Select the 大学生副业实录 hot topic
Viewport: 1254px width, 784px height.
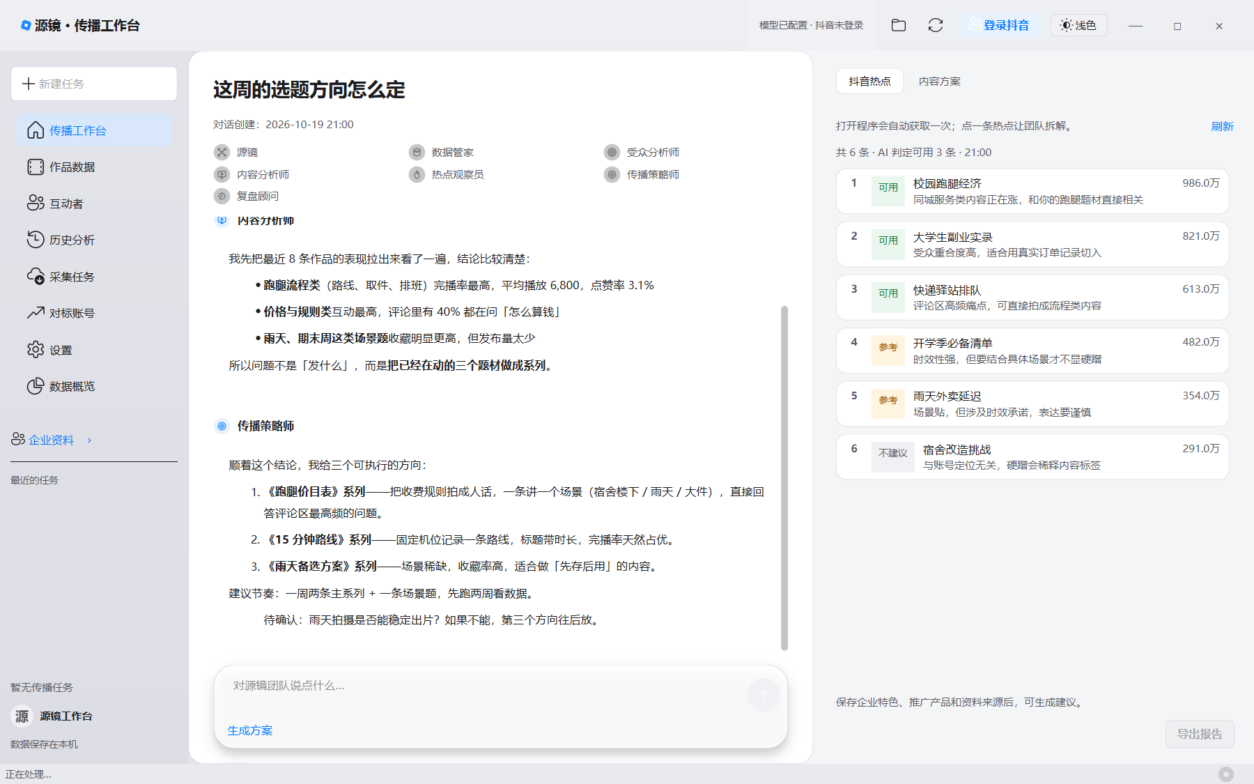[x=1032, y=244]
